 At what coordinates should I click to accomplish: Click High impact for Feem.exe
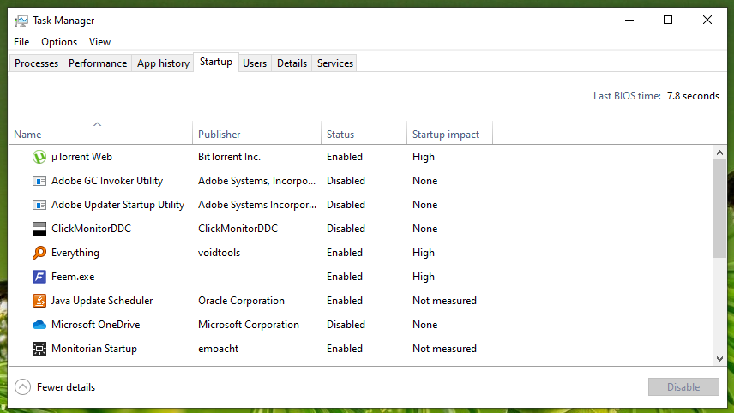coord(424,277)
